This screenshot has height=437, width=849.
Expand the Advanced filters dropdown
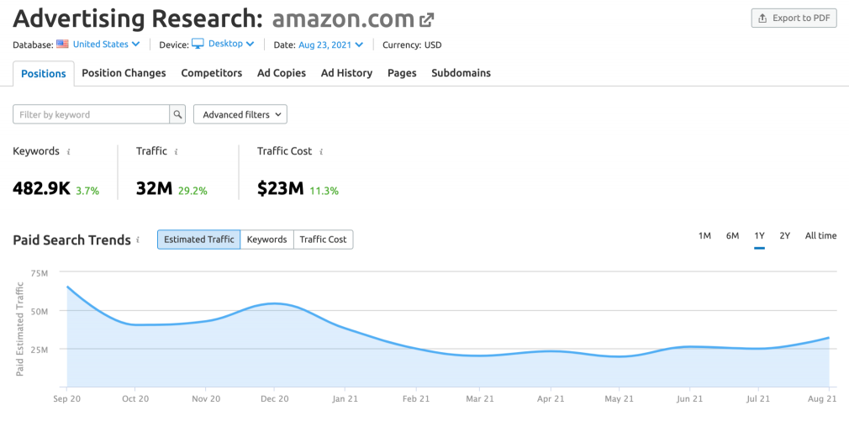[240, 114]
